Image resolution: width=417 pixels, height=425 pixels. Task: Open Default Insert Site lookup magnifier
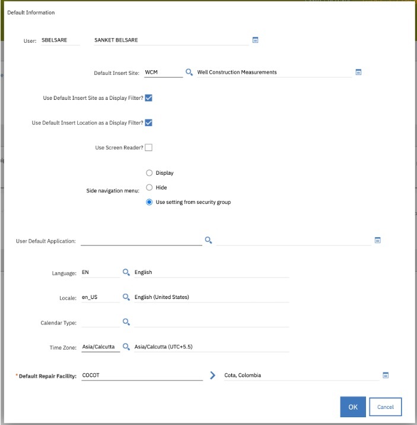click(x=189, y=72)
